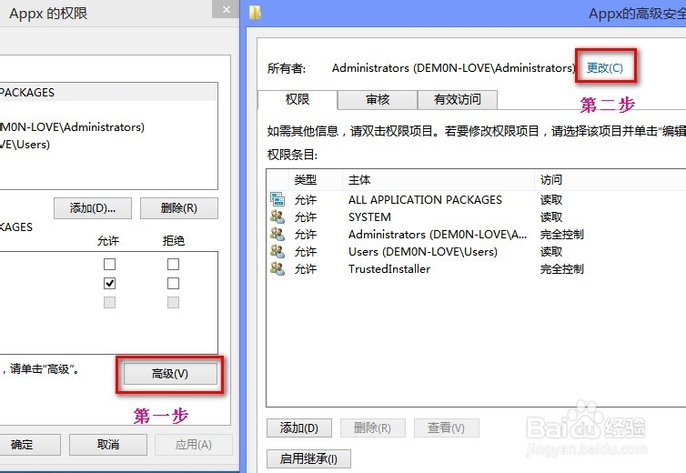Image resolution: width=686 pixels, height=473 pixels.
Task: Click 删除(R) in advanced security window
Action: click(373, 428)
